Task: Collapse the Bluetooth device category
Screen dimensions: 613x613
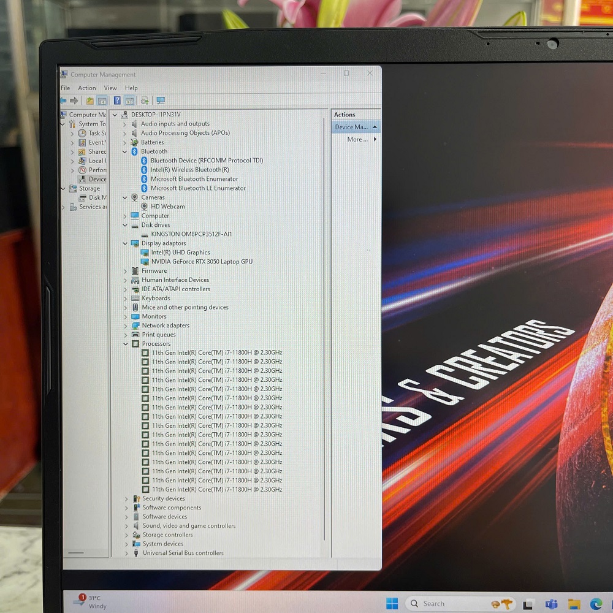Action: 125,151
